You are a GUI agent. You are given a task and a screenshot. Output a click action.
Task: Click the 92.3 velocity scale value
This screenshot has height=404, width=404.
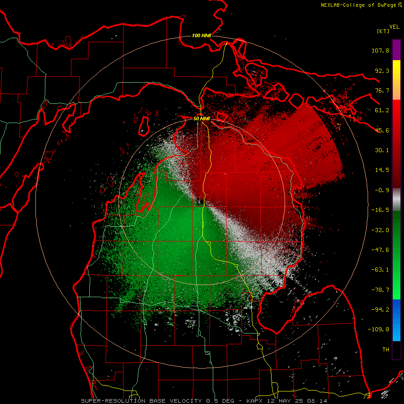382,70
